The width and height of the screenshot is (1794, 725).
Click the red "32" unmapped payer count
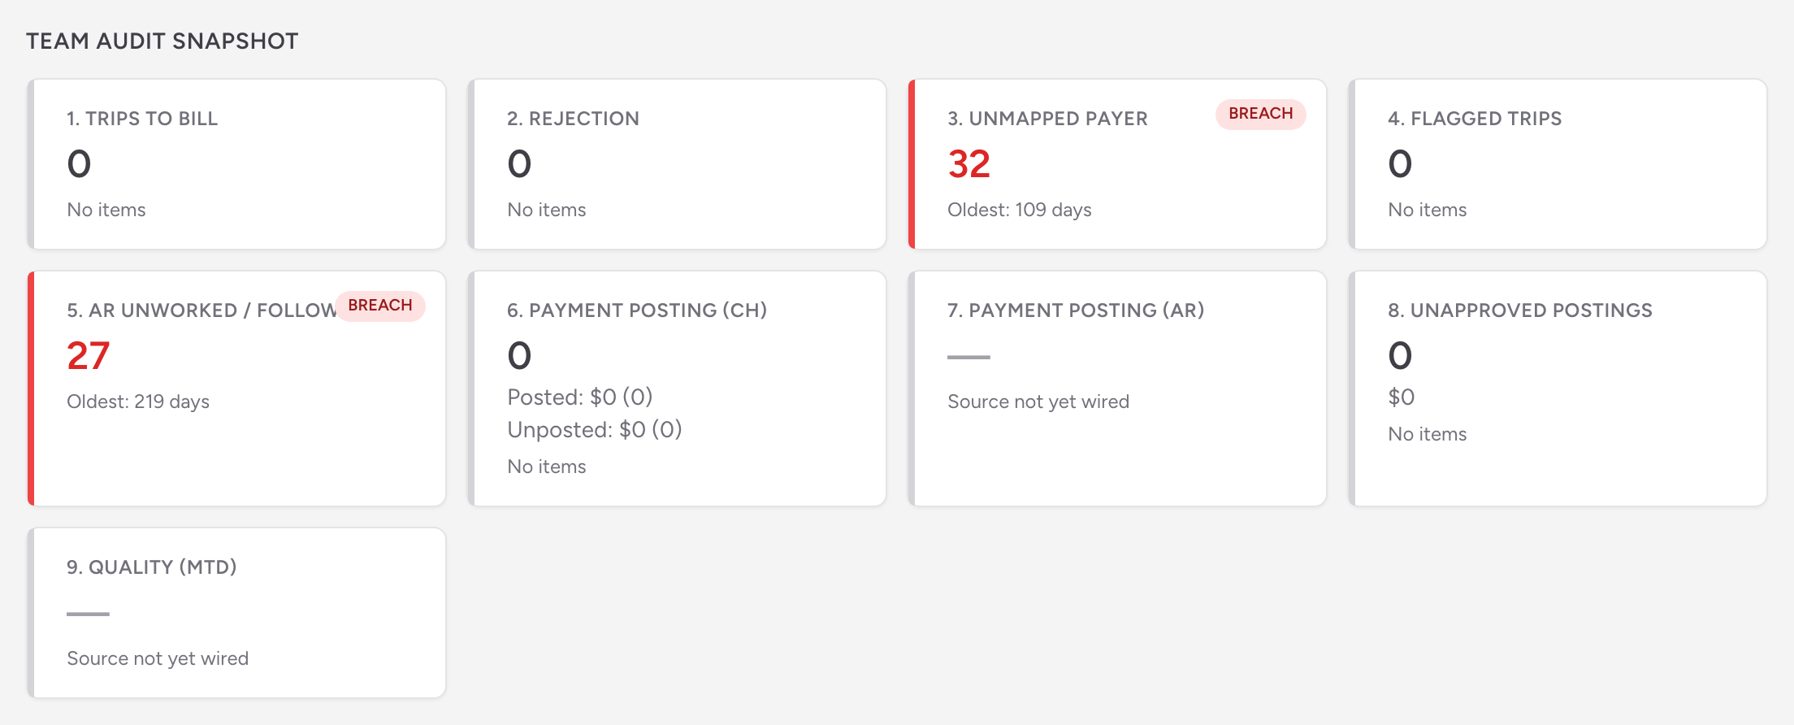pyautogui.click(x=968, y=164)
